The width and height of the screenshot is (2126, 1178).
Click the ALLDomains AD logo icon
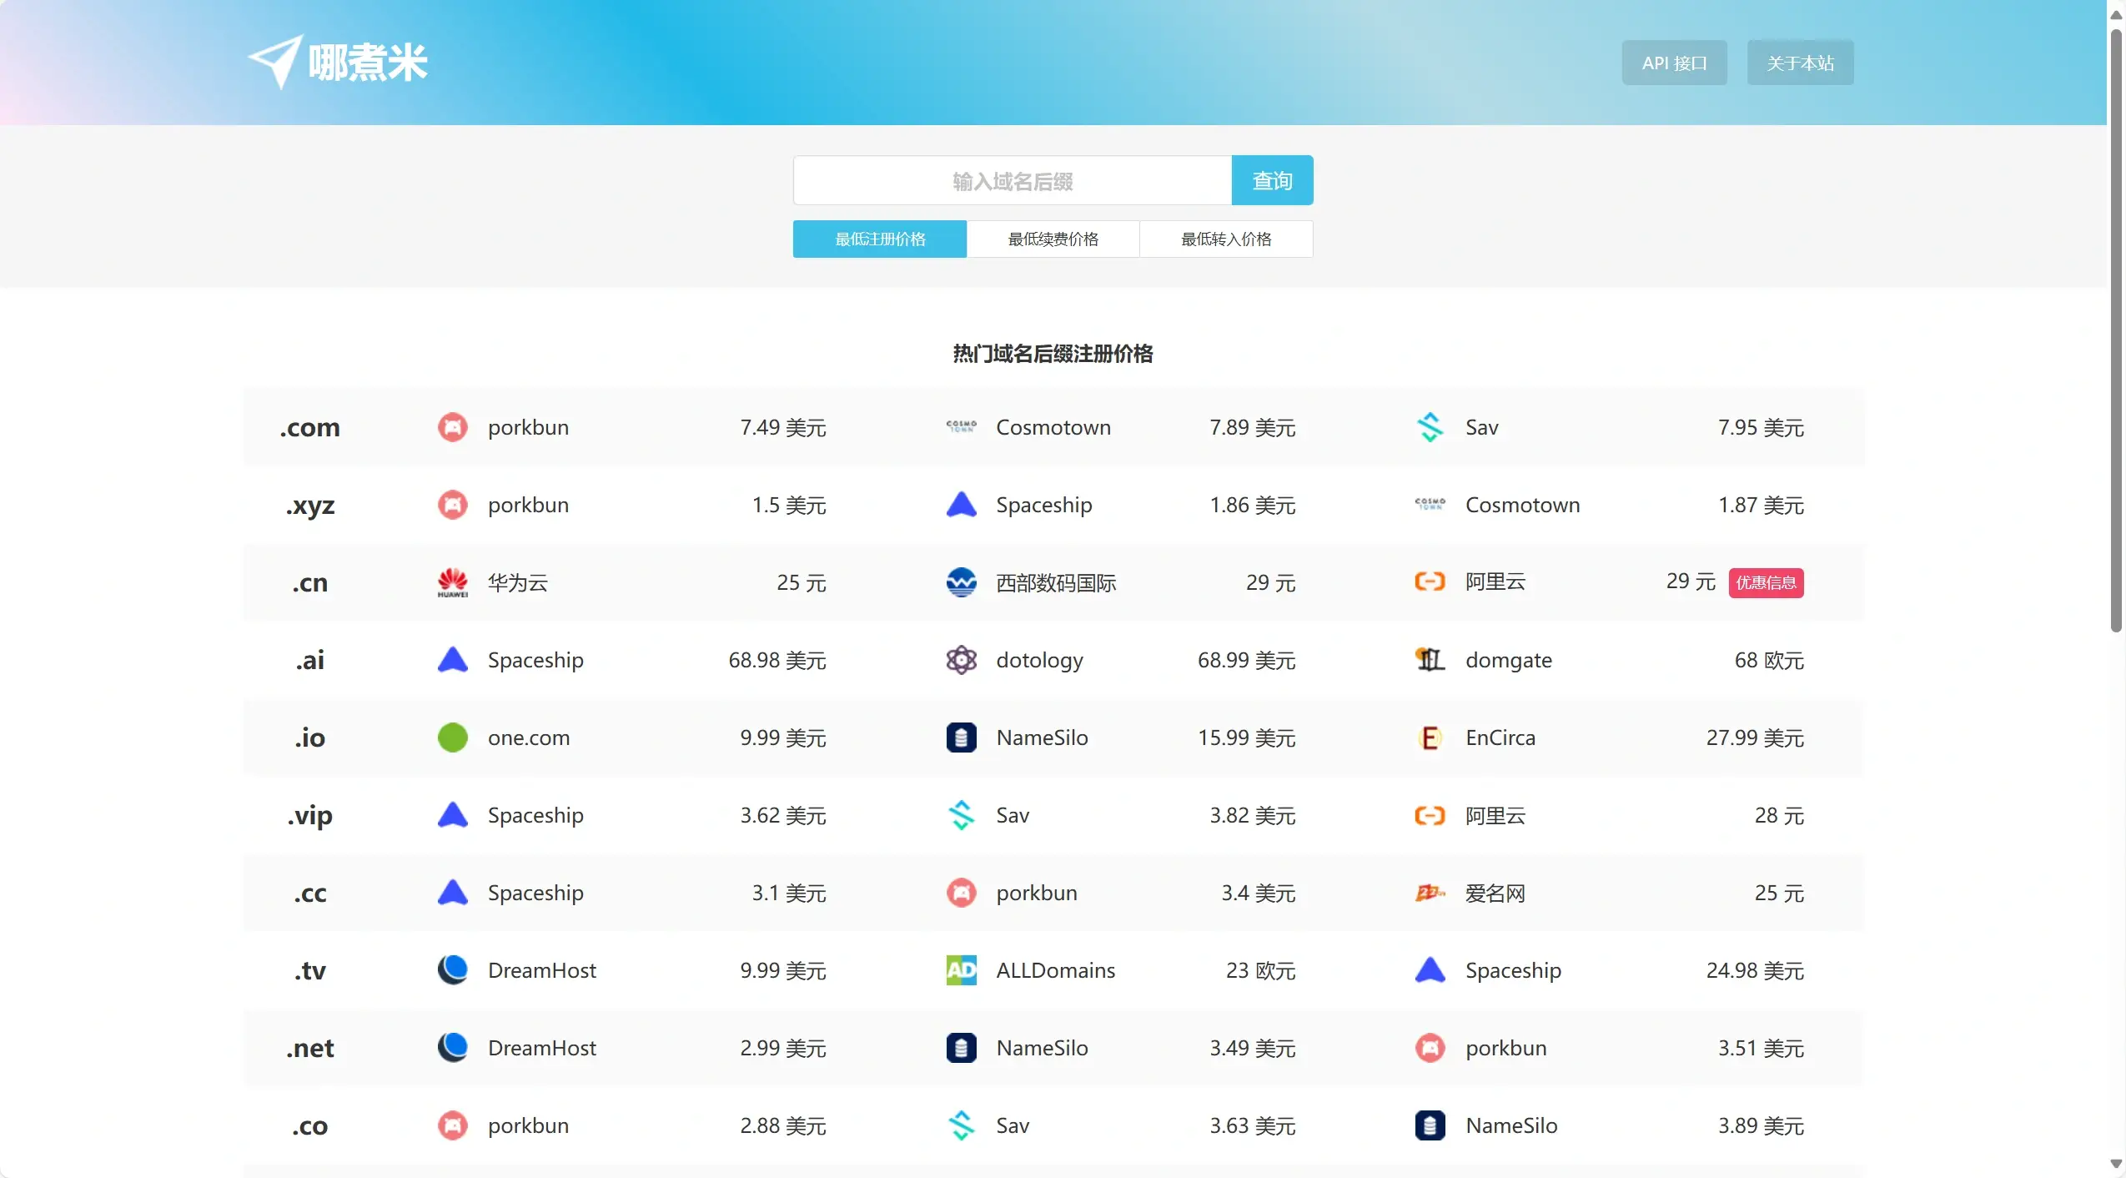coord(961,970)
